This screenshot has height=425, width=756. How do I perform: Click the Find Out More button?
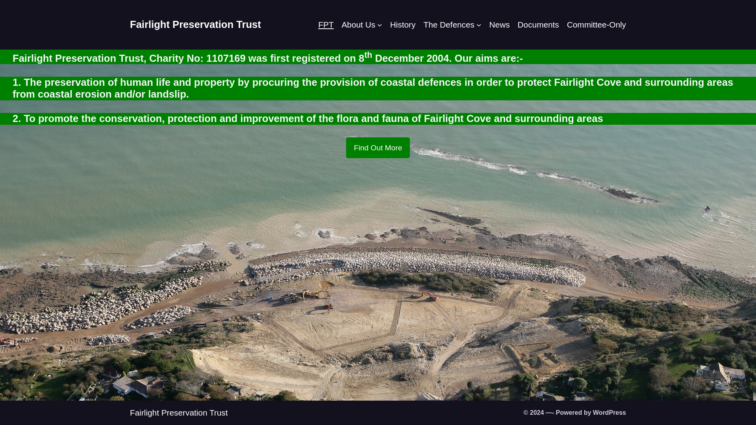378,148
